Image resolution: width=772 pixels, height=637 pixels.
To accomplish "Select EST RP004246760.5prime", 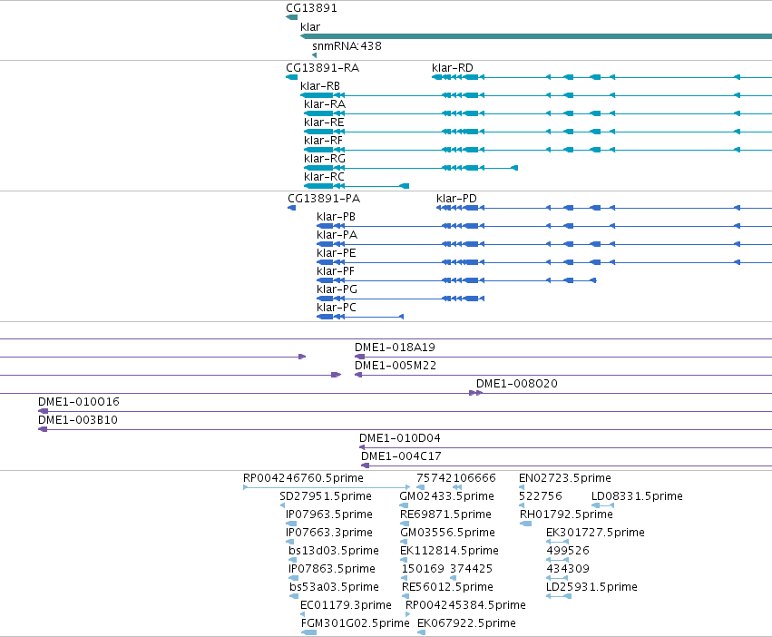I will click(303, 478).
